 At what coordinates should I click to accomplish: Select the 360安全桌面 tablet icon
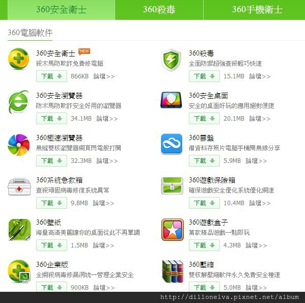tap(172, 100)
